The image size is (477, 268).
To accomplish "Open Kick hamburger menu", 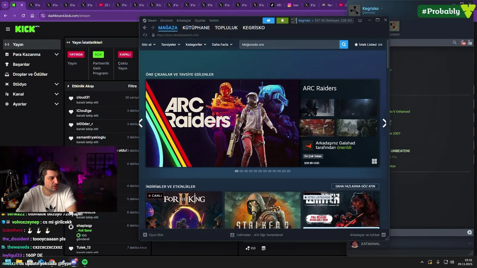I will pos(8,29).
